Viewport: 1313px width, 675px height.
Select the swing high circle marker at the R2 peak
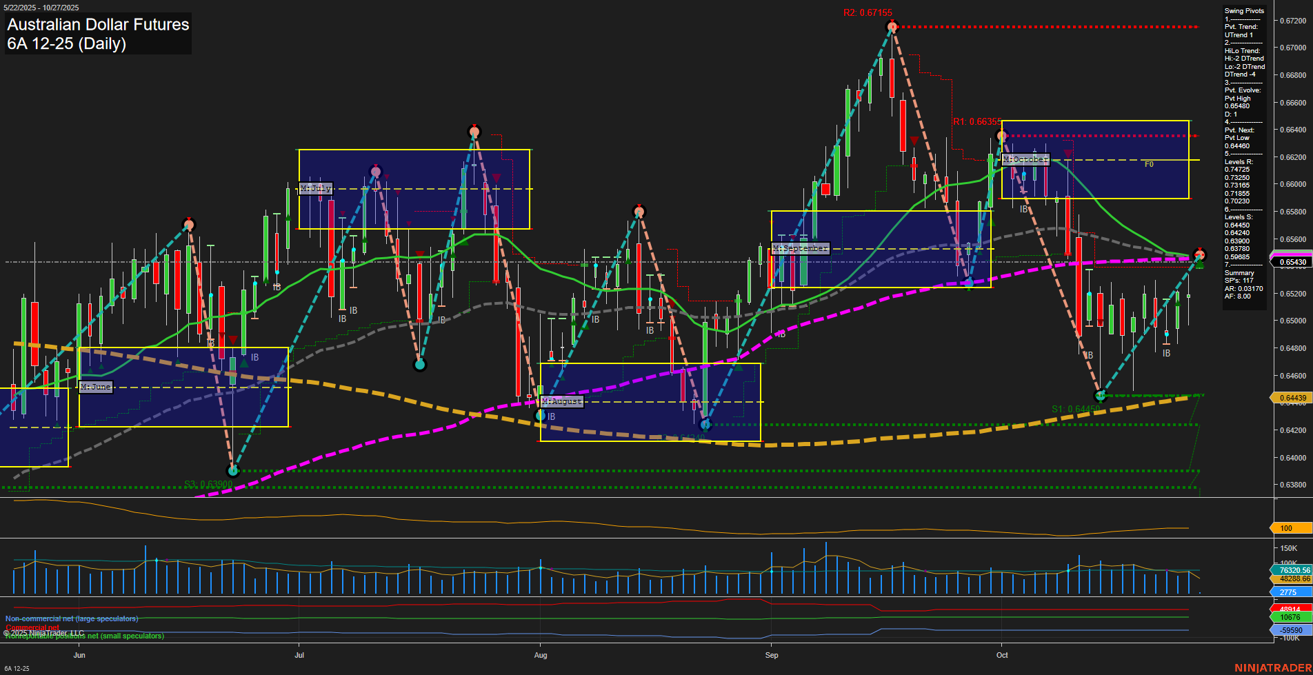tap(892, 27)
